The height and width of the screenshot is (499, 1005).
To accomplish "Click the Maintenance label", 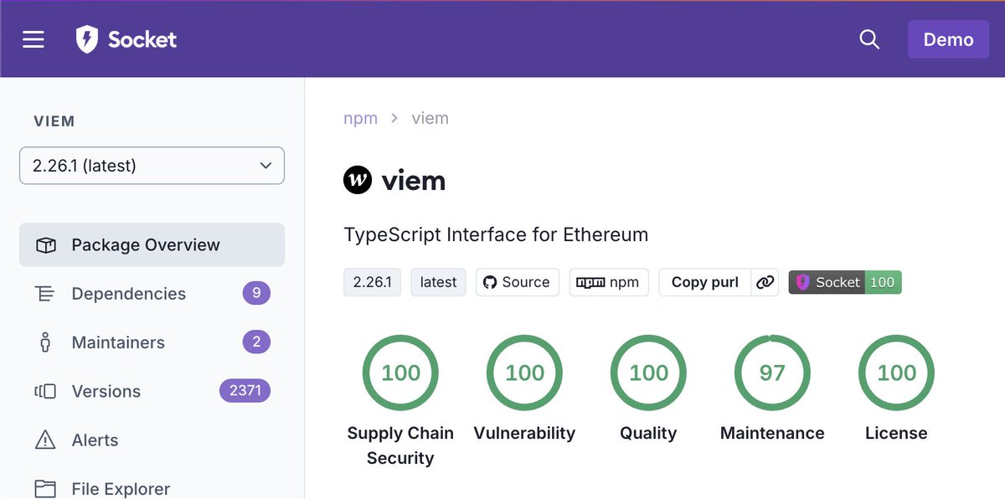I will 772,433.
